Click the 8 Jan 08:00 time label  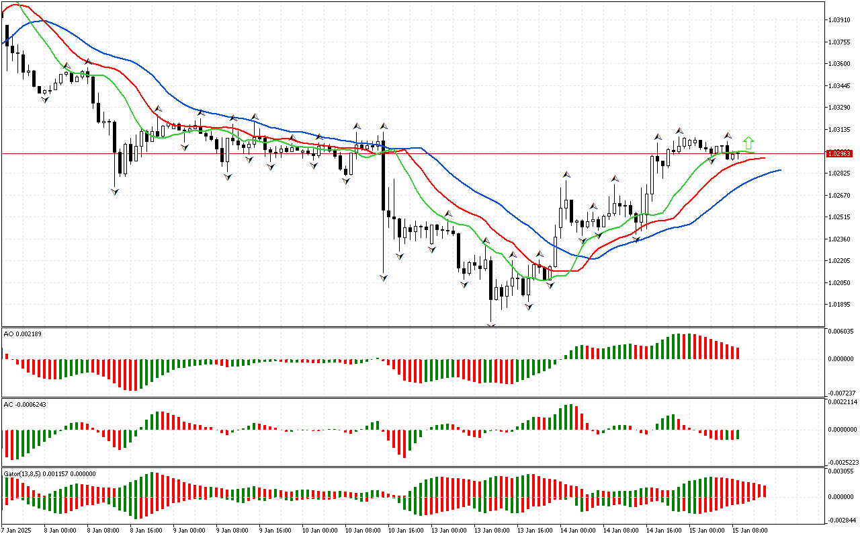[x=103, y=530]
